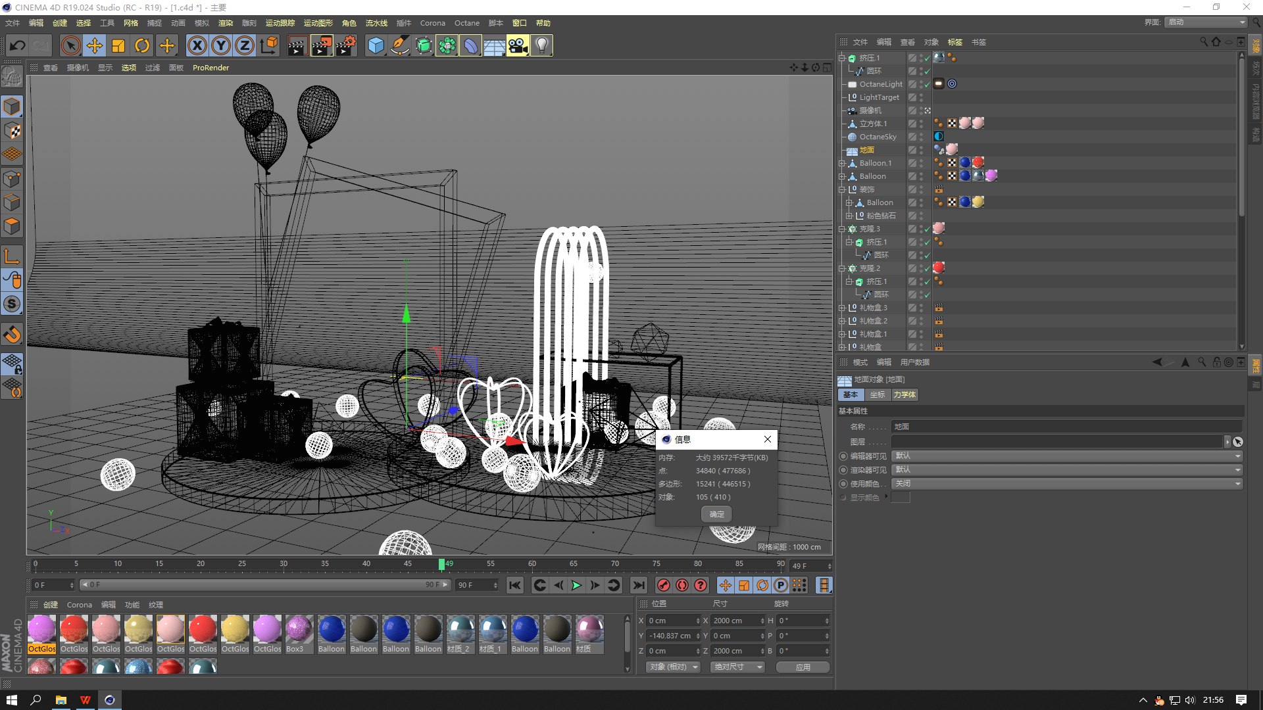Click the floor grid object icon

tap(494, 45)
